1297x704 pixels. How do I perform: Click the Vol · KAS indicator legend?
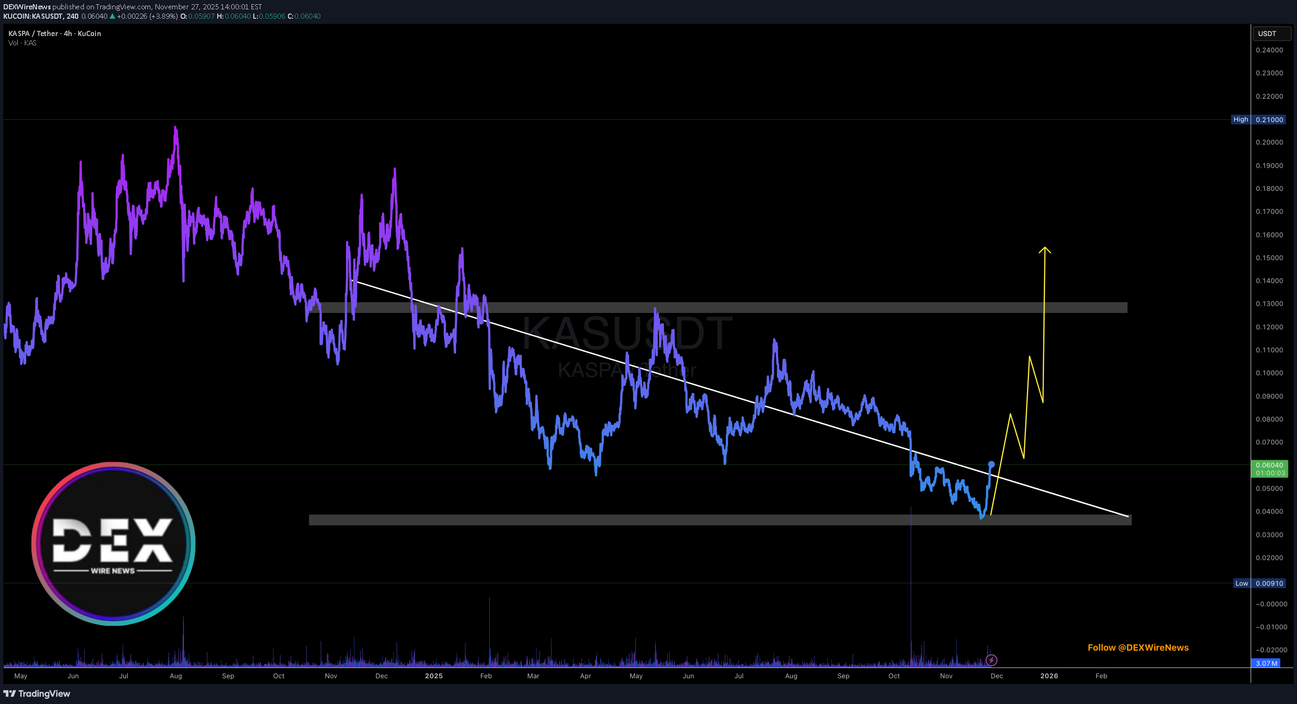tap(22, 43)
